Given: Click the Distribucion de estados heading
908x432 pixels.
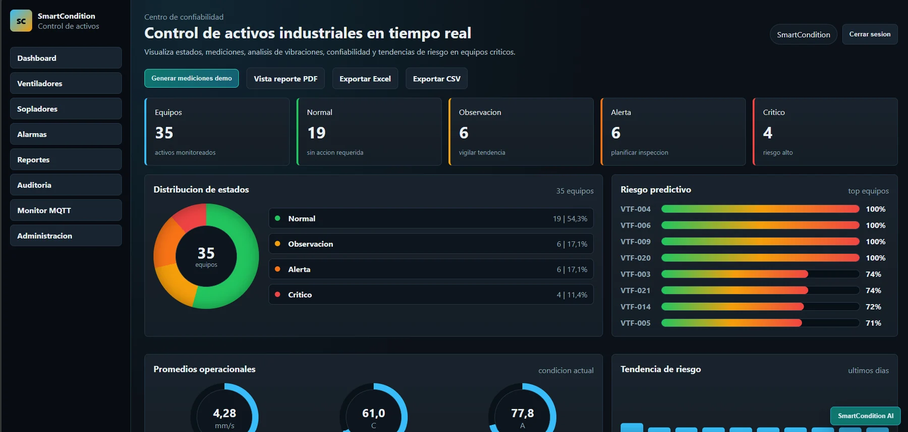Looking at the screenshot, I should pyautogui.click(x=201, y=189).
